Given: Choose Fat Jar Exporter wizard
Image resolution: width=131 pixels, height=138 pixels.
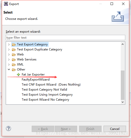Looking at the screenshot, I should point(33,75).
